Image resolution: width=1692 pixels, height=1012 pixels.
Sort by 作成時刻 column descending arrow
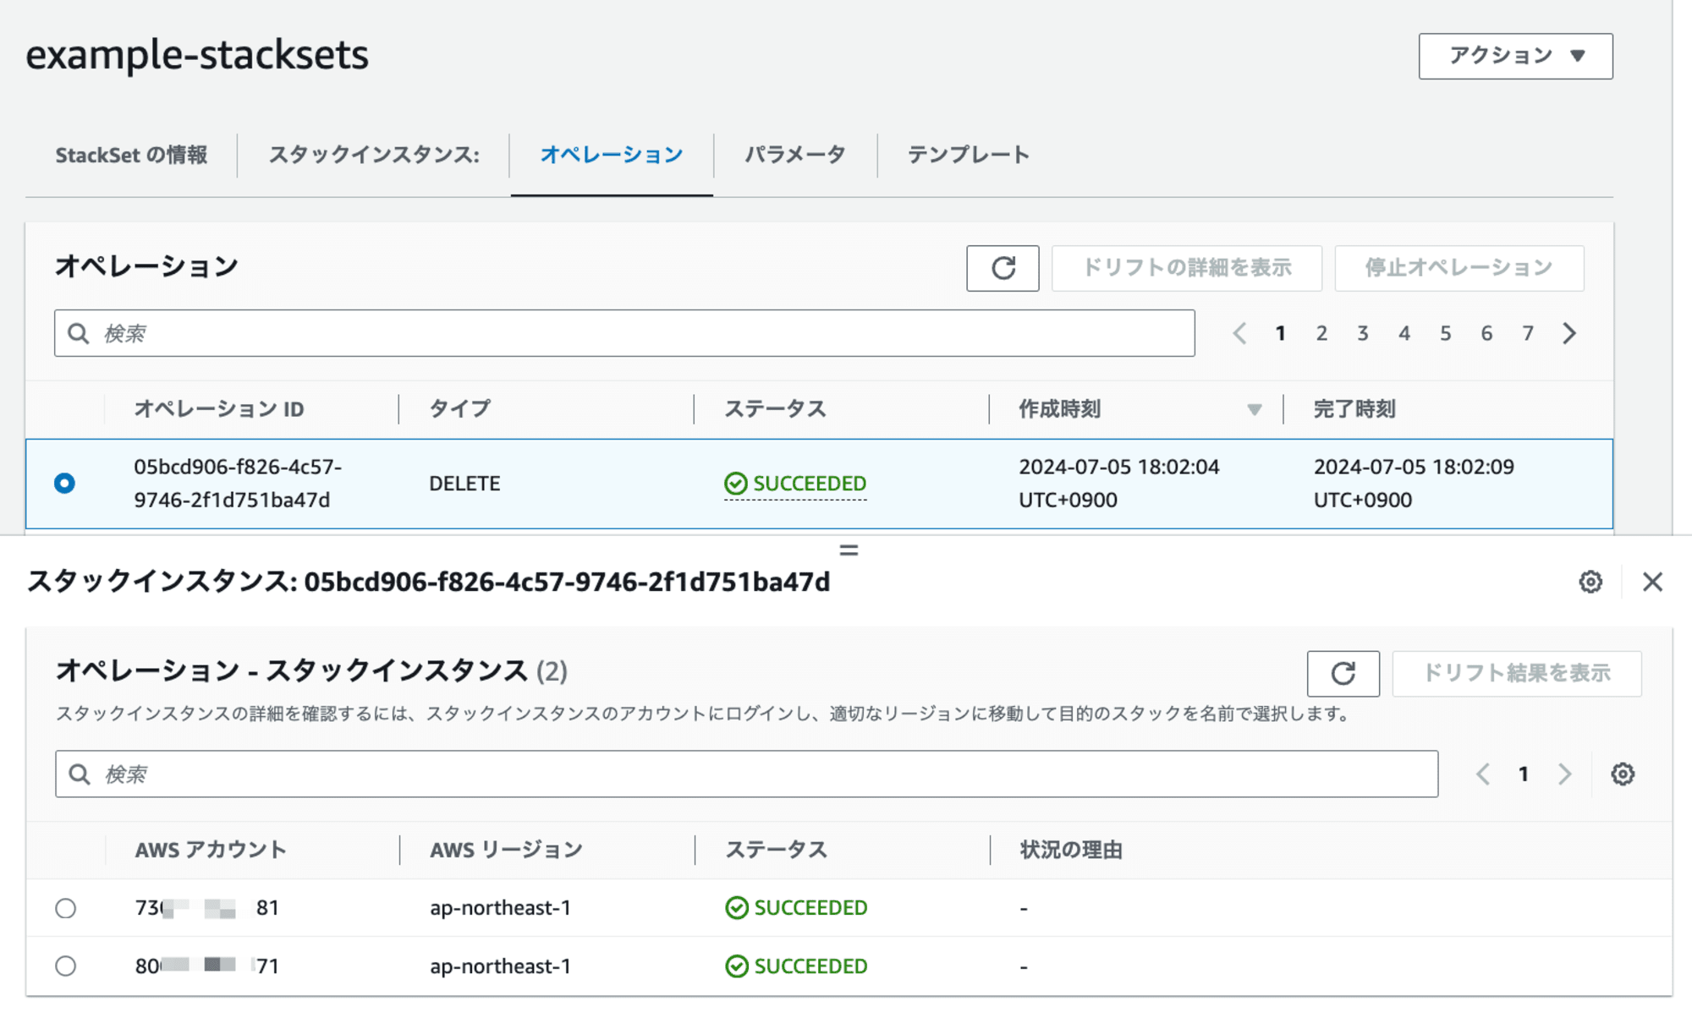pos(1254,409)
